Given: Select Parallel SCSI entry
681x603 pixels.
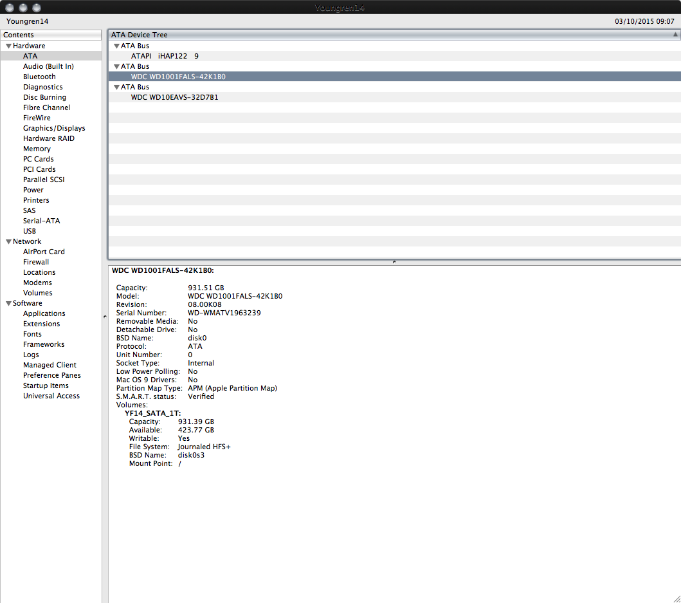Looking at the screenshot, I should pos(44,180).
